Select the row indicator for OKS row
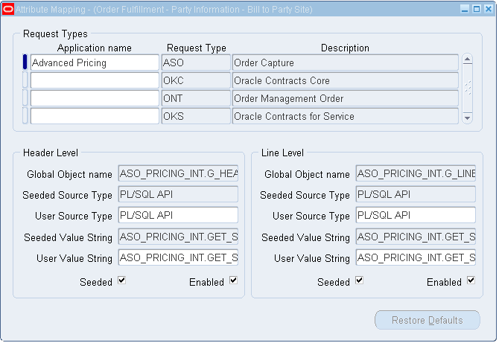This screenshot has height=343, width=499. point(25,116)
